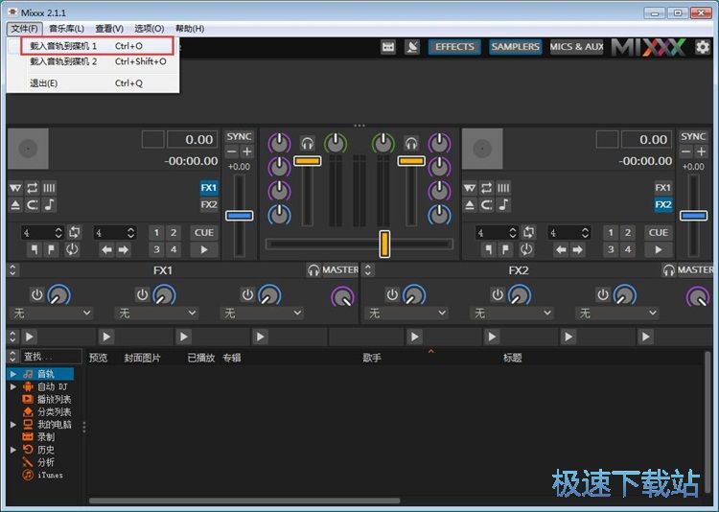This screenshot has width=719, height=512.
Task: Select 载入音轨到碟机 2 menu entry
Action: pyautogui.click(x=63, y=61)
